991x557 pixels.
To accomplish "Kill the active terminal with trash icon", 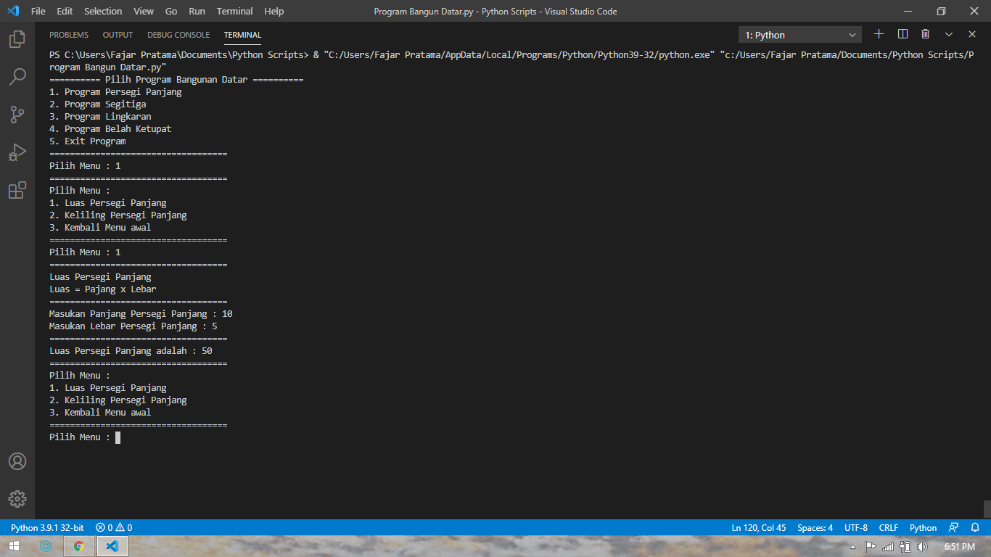I will coord(925,33).
